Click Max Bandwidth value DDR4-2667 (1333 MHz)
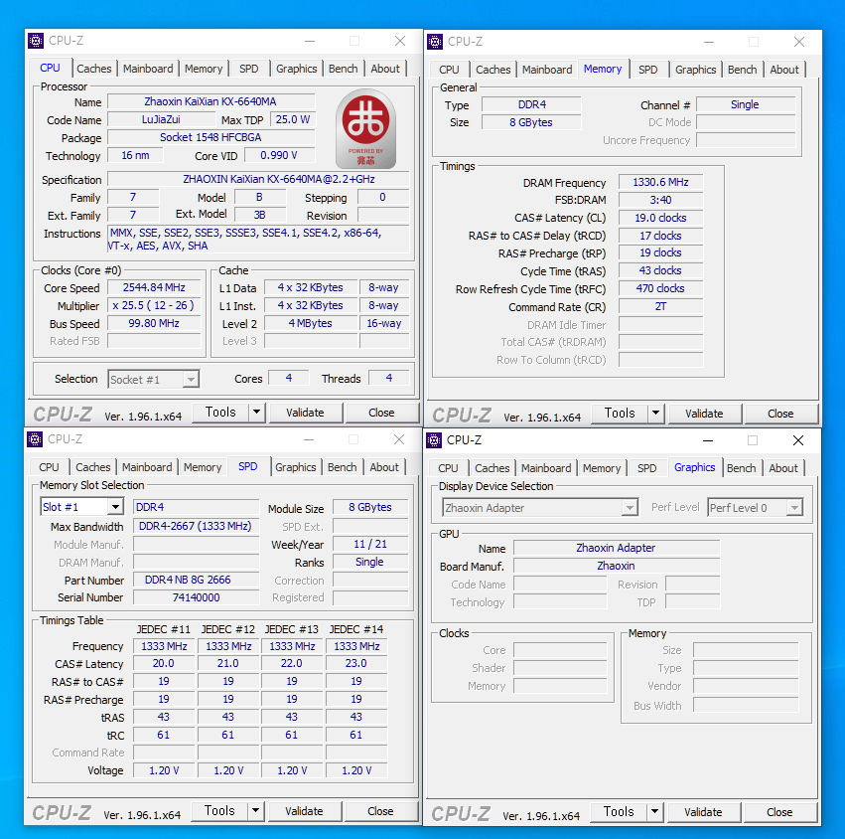This screenshot has width=845, height=839. click(196, 526)
